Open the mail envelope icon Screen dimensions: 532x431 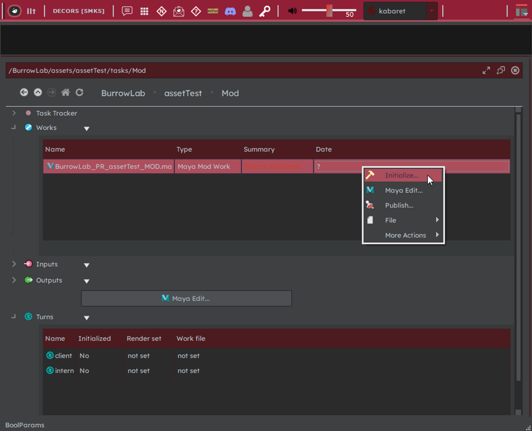pos(179,11)
